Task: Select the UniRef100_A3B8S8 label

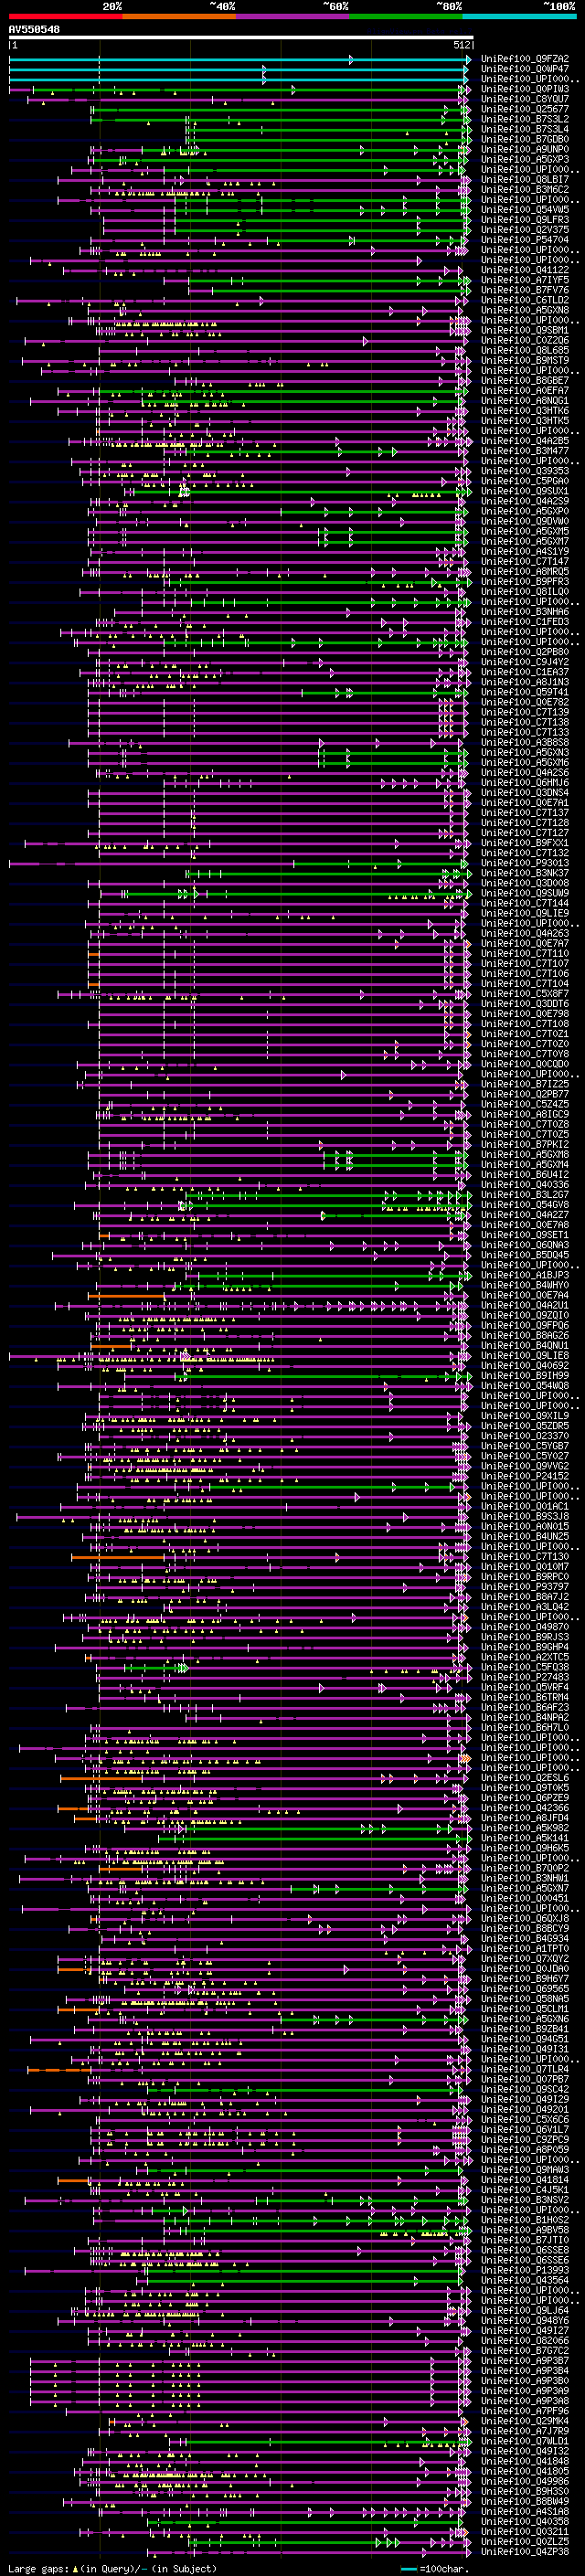Action: pyautogui.click(x=525, y=743)
